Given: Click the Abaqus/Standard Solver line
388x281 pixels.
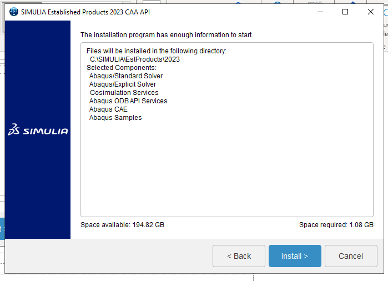Looking at the screenshot, I should pos(126,76).
